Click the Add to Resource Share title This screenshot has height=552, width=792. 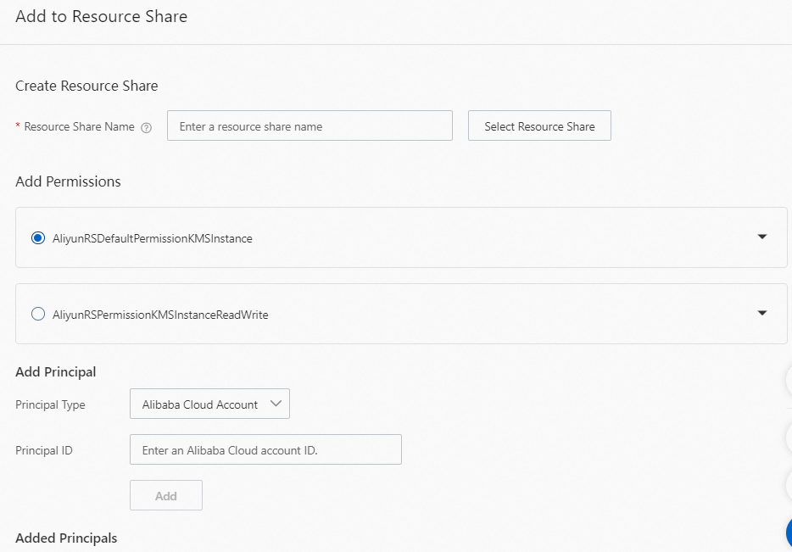101,17
